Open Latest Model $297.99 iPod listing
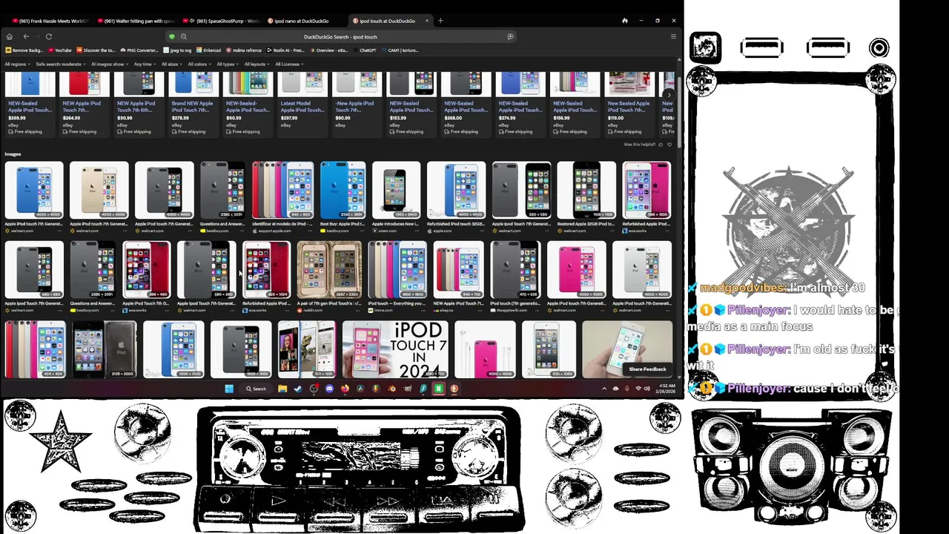Image resolution: width=949 pixels, height=534 pixels. 302,104
